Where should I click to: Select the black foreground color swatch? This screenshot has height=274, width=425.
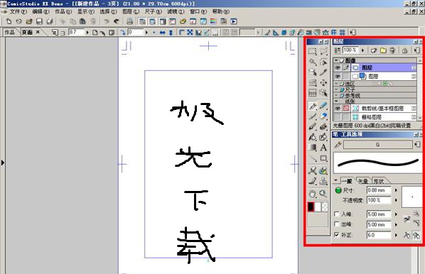coord(311,207)
